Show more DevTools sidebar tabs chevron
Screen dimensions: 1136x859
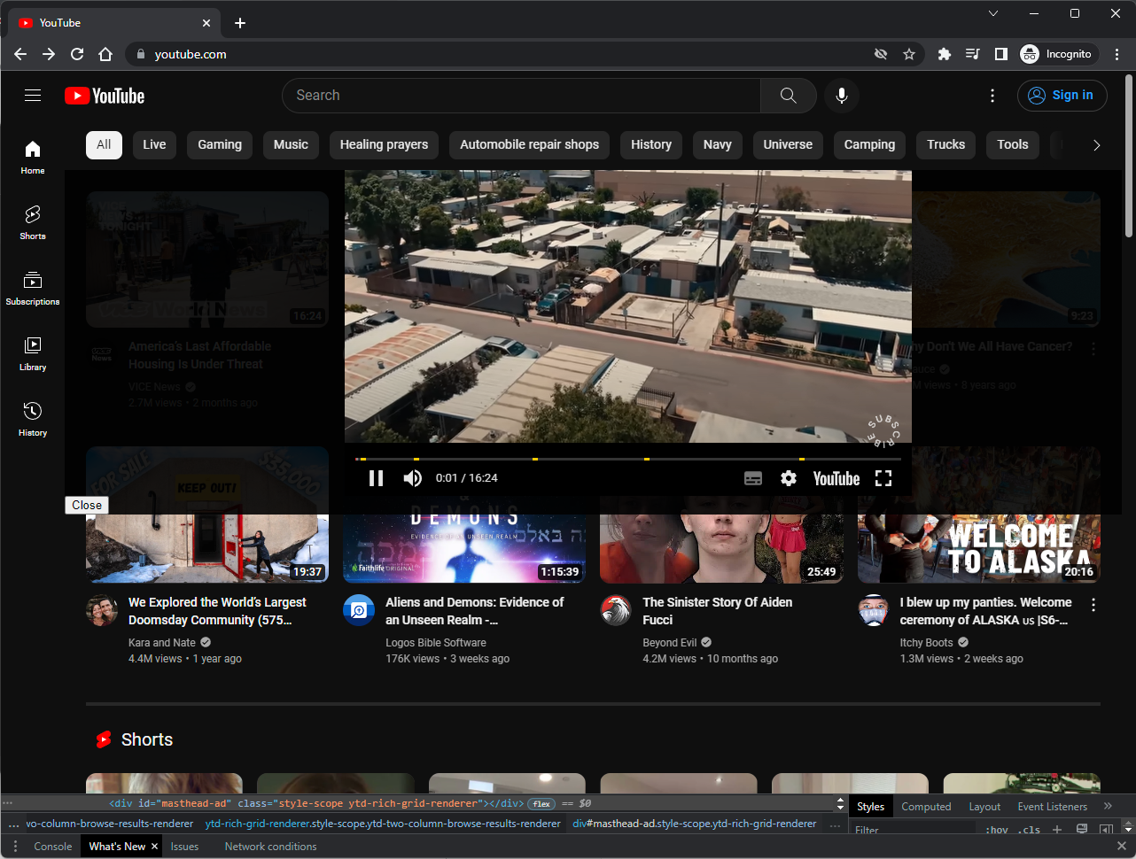1108,806
